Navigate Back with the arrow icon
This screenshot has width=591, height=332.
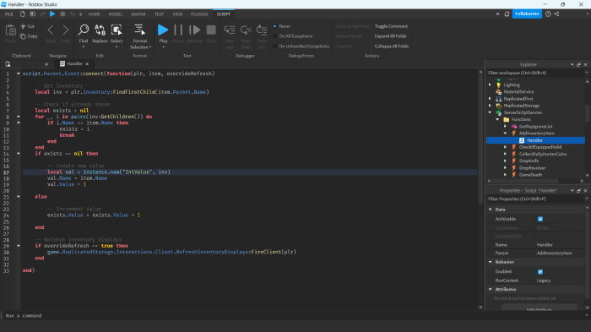pyautogui.click(x=51, y=30)
